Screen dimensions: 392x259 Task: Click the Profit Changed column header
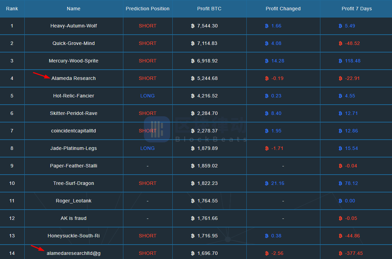point(283,9)
